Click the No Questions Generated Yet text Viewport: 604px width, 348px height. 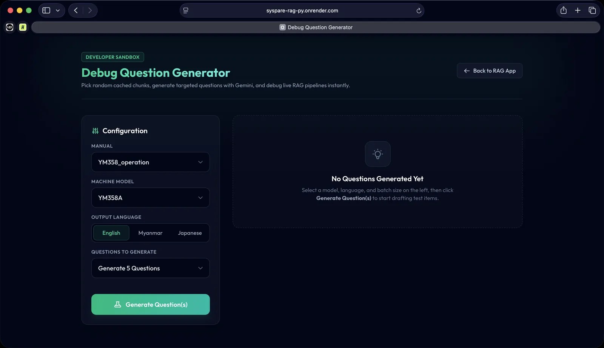(377, 179)
